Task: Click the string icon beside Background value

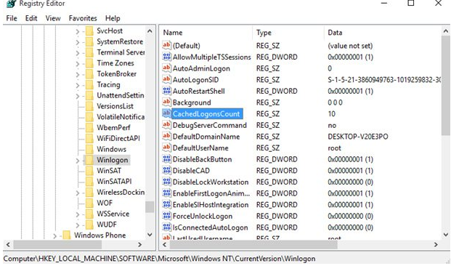Action: point(166,102)
